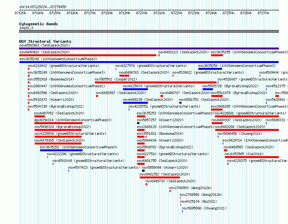Click the long blue esv3635248 variant bar

tap(149, 62)
